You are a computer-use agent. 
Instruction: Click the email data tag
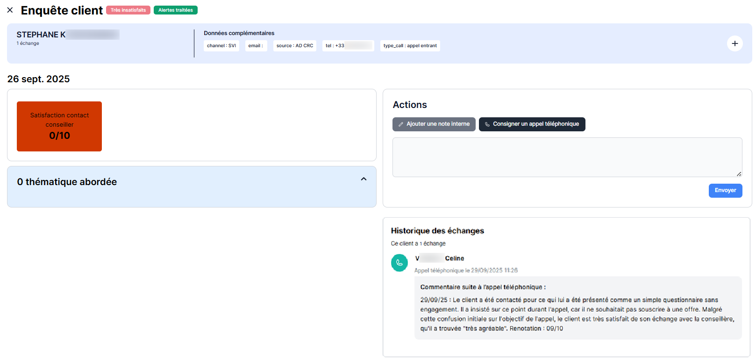click(256, 46)
